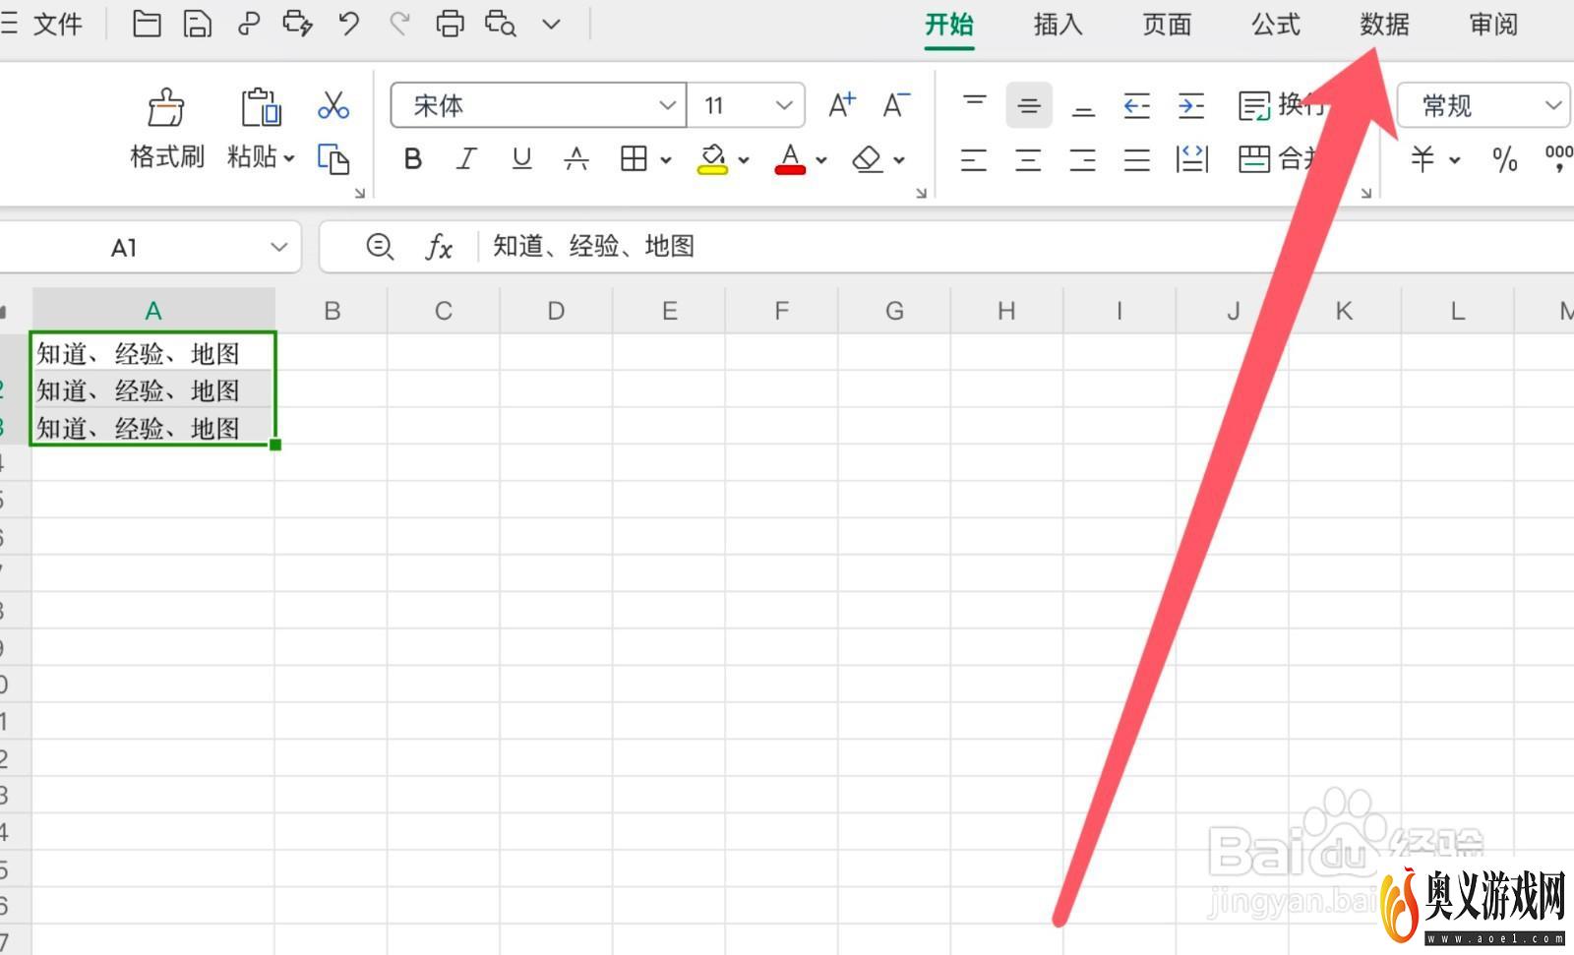Click the print icon
1574x955 pixels.
point(450,24)
